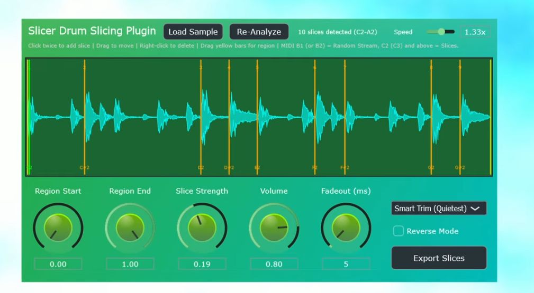Click the Region Start value field 0.00
The height and width of the screenshot is (293, 534).
(58, 264)
